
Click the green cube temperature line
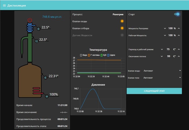pyautogui.click(x=99, y=73)
